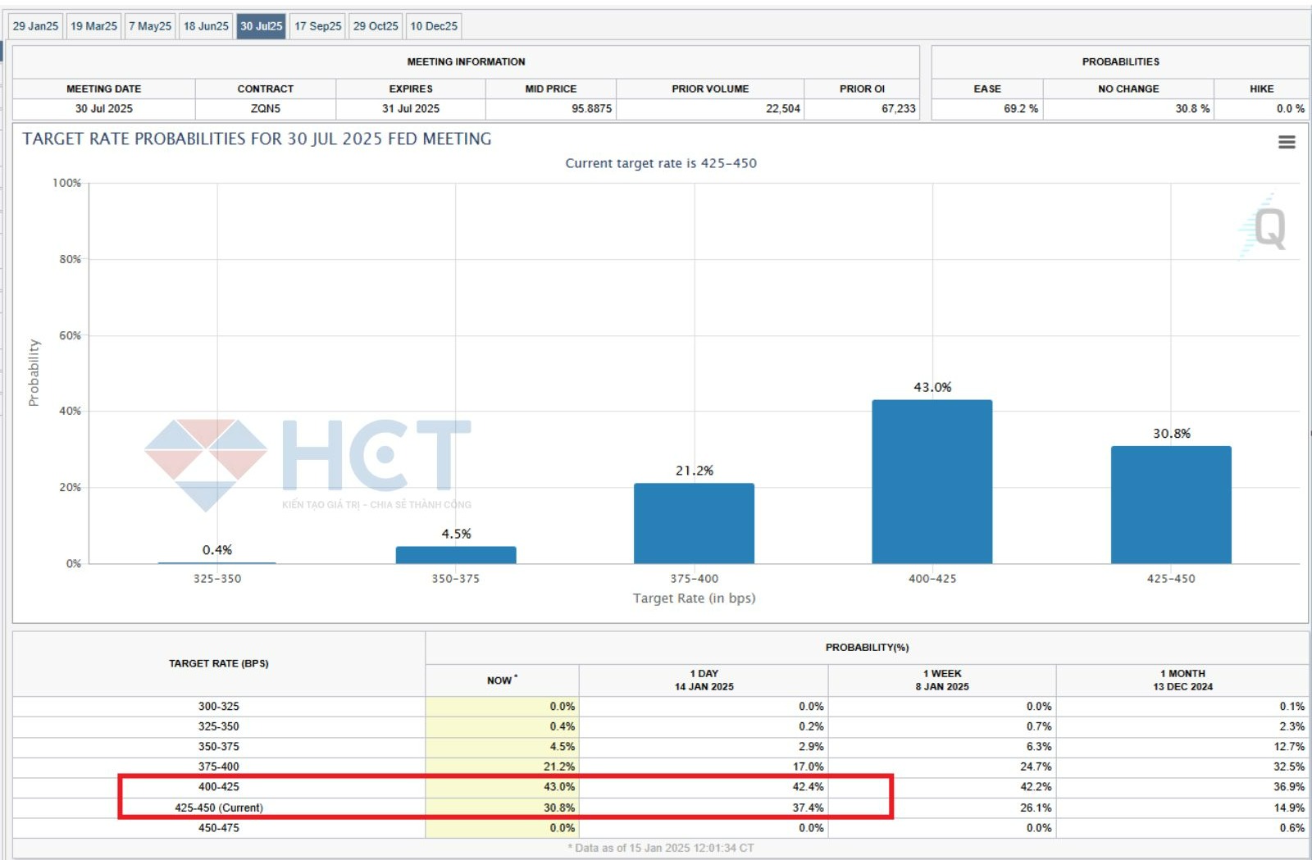Click the 350-375 target rate row label
This screenshot has width=1312, height=860.
[219, 747]
